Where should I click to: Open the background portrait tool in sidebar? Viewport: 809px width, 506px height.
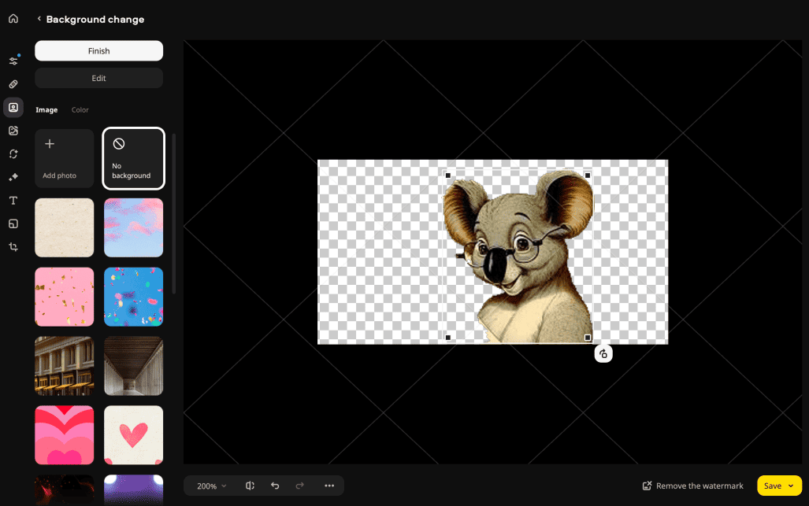(x=13, y=108)
